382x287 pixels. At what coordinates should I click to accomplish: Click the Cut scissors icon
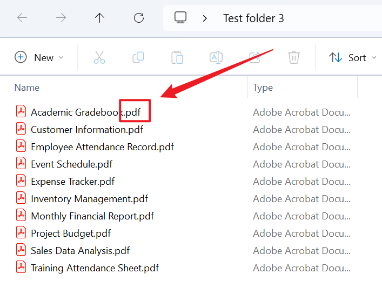[x=99, y=57]
